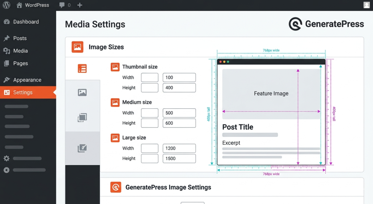This screenshot has width=373, height=204.
Task: Open the Appearance menu item
Action: [28, 80]
